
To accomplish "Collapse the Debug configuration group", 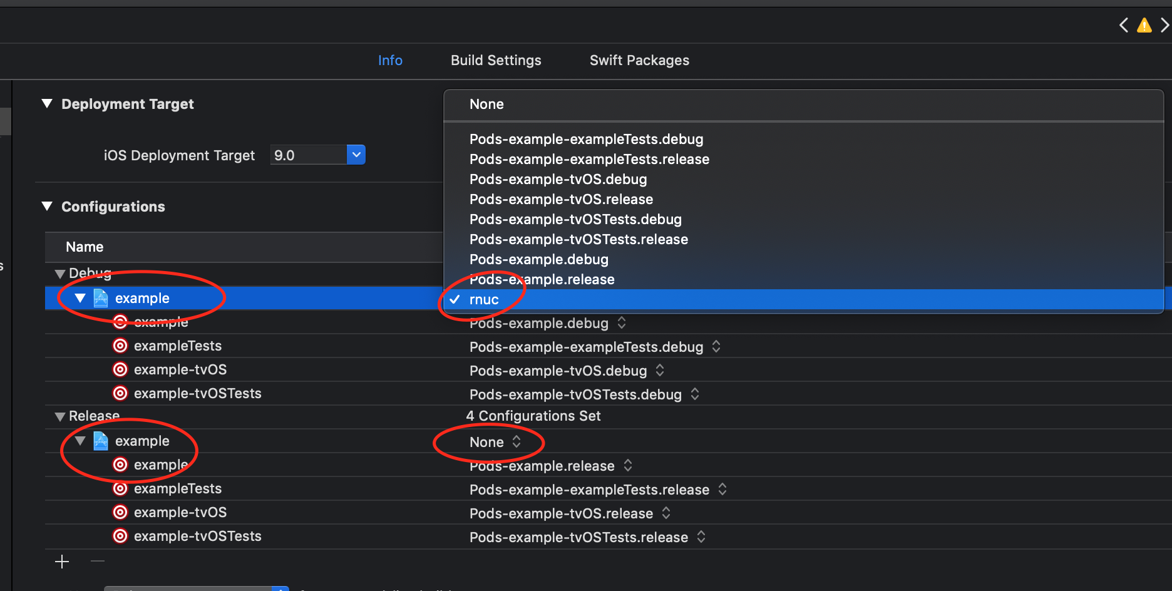I will [60, 274].
